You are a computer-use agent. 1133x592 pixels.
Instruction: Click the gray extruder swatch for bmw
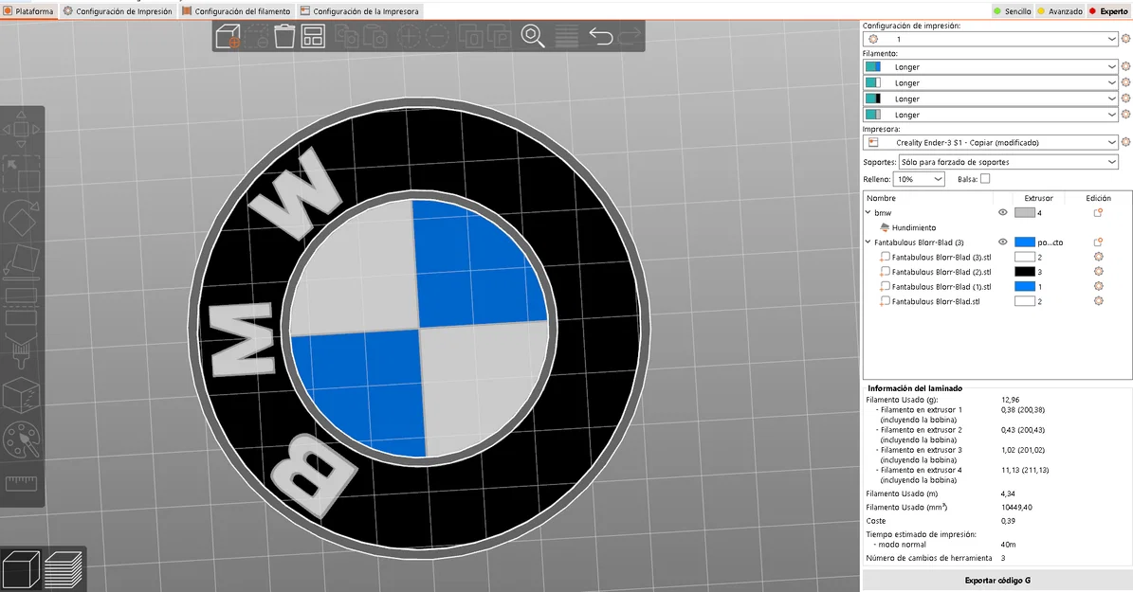tap(1025, 212)
